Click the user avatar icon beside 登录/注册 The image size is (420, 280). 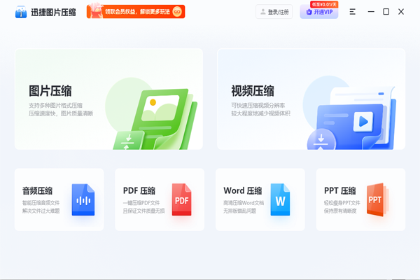[x=263, y=12]
